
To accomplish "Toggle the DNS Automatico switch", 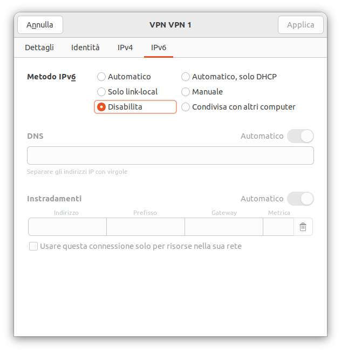I will click(x=301, y=136).
